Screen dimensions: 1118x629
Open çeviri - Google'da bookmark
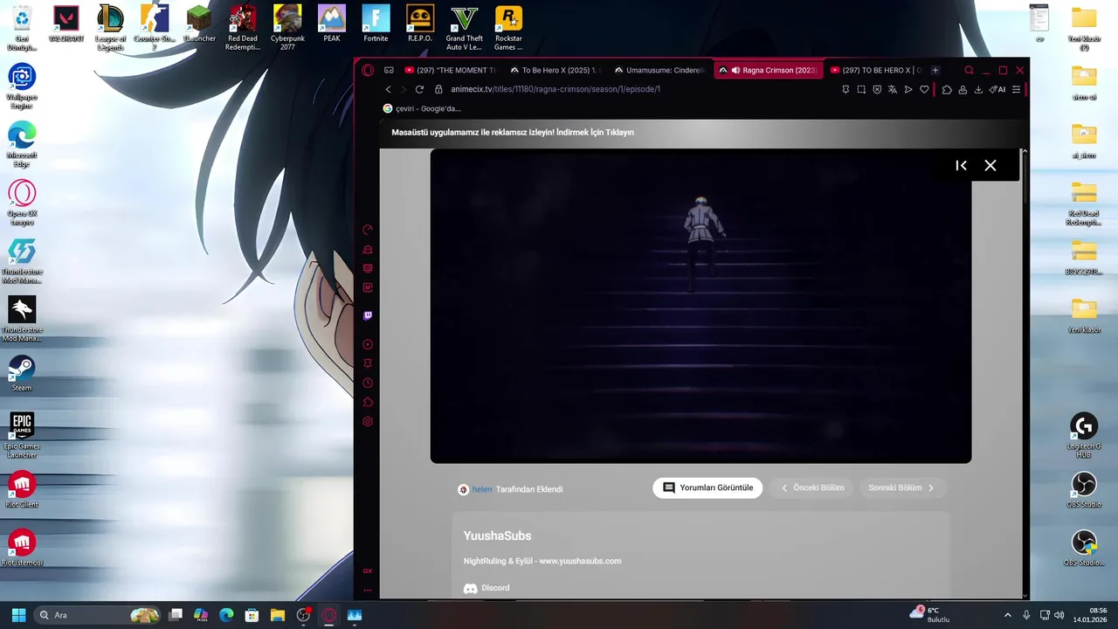coord(422,108)
